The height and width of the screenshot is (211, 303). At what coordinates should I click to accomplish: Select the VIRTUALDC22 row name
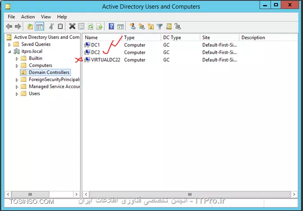coord(105,60)
